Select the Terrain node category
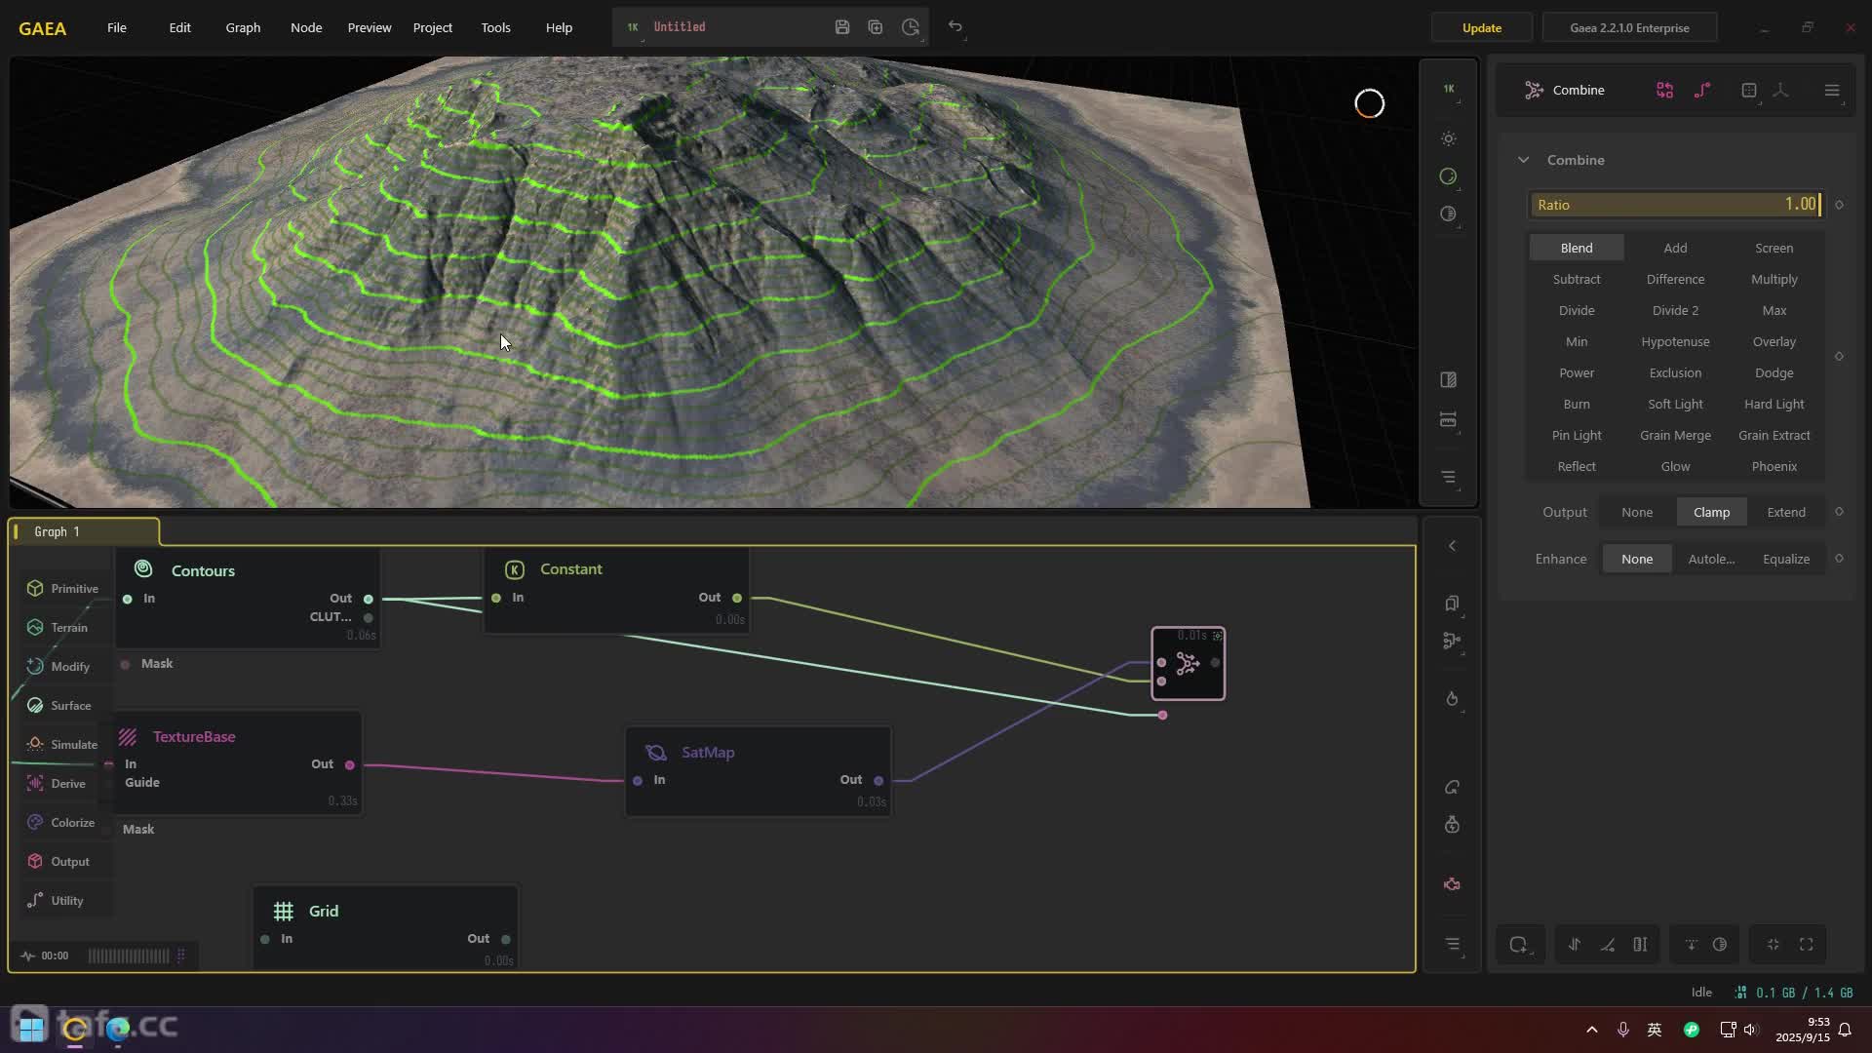Viewport: 1872px width, 1053px height. (x=68, y=627)
